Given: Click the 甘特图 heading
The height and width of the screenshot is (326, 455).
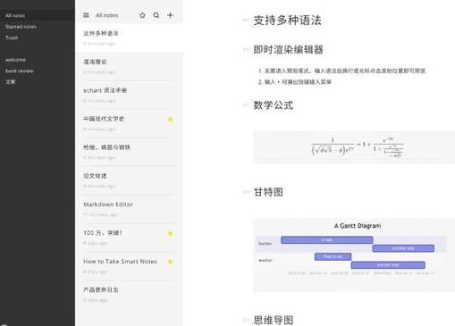Looking at the screenshot, I should pyautogui.click(x=268, y=192).
